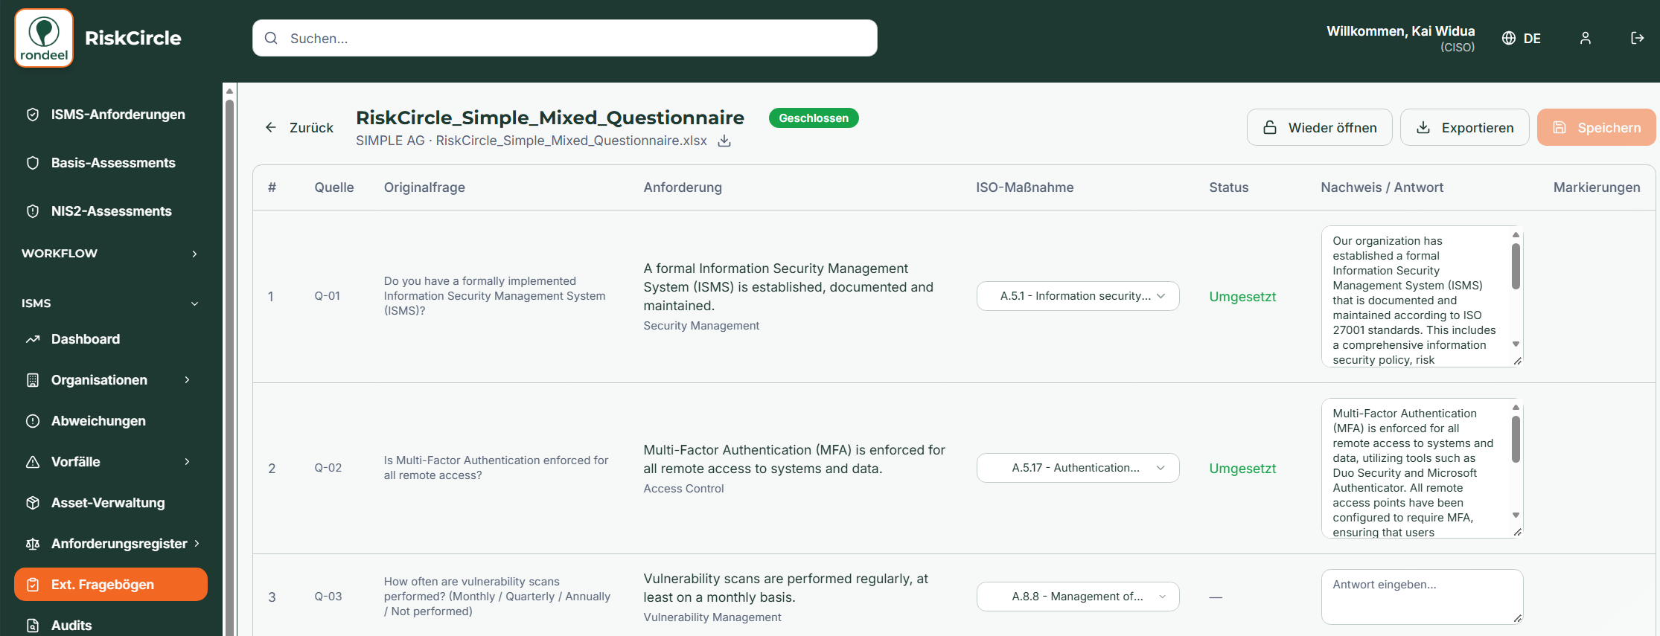This screenshot has width=1660, height=636.
Task: Click the globe language icon
Action: click(1509, 38)
